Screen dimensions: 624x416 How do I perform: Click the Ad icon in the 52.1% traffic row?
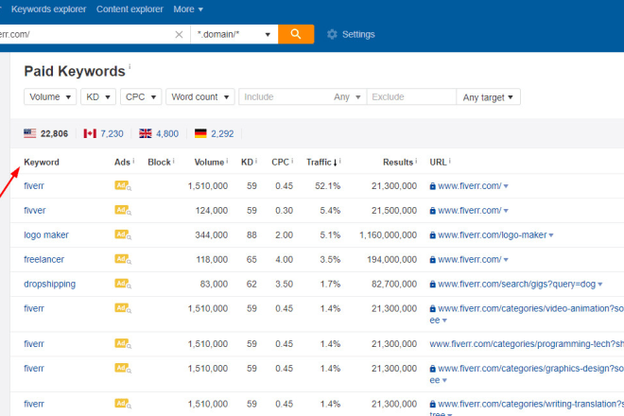coord(123,186)
